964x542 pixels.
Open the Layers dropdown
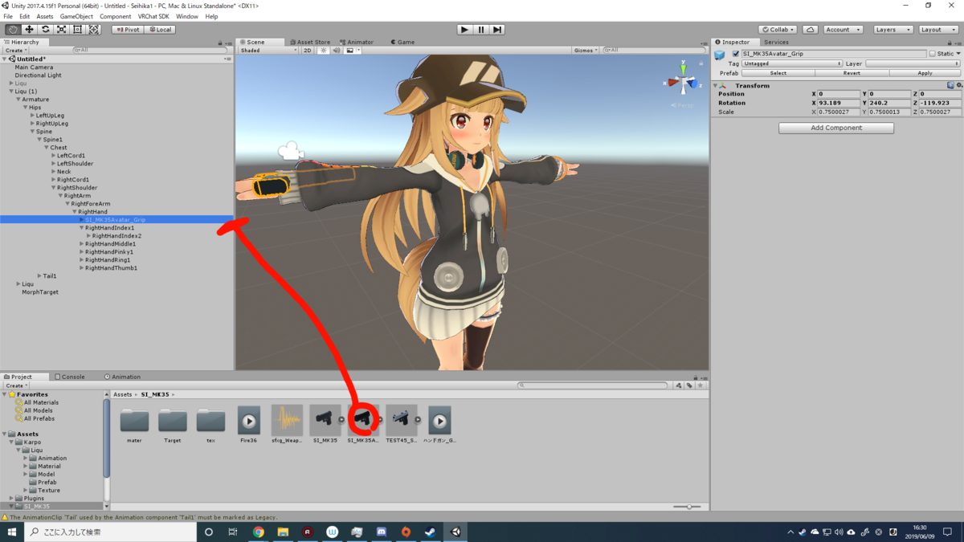click(893, 30)
